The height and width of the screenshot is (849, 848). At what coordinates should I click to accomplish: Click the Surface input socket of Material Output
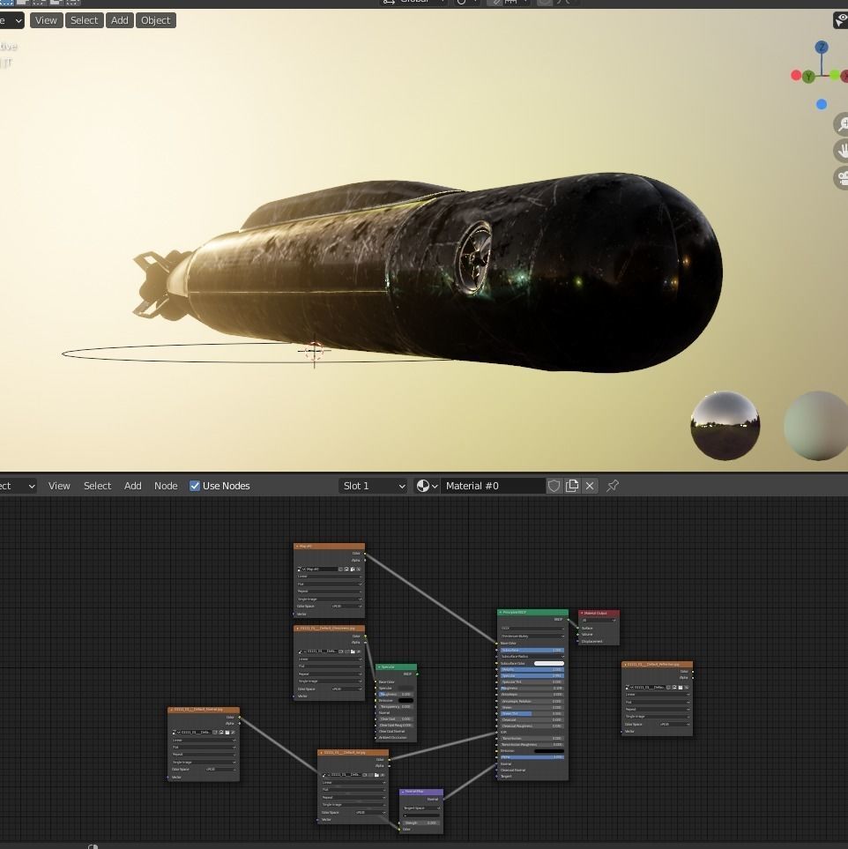pos(577,628)
